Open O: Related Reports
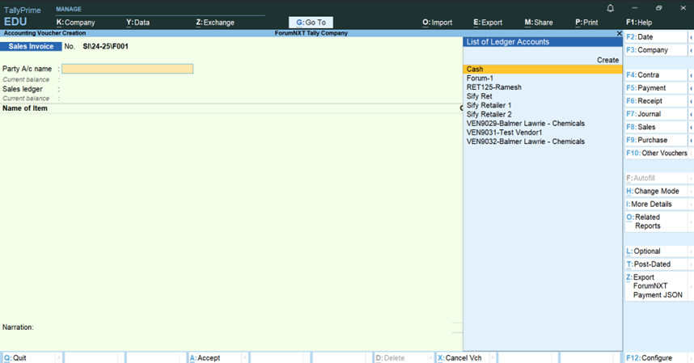Screen dimensions: 694x363 (x=656, y=222)
